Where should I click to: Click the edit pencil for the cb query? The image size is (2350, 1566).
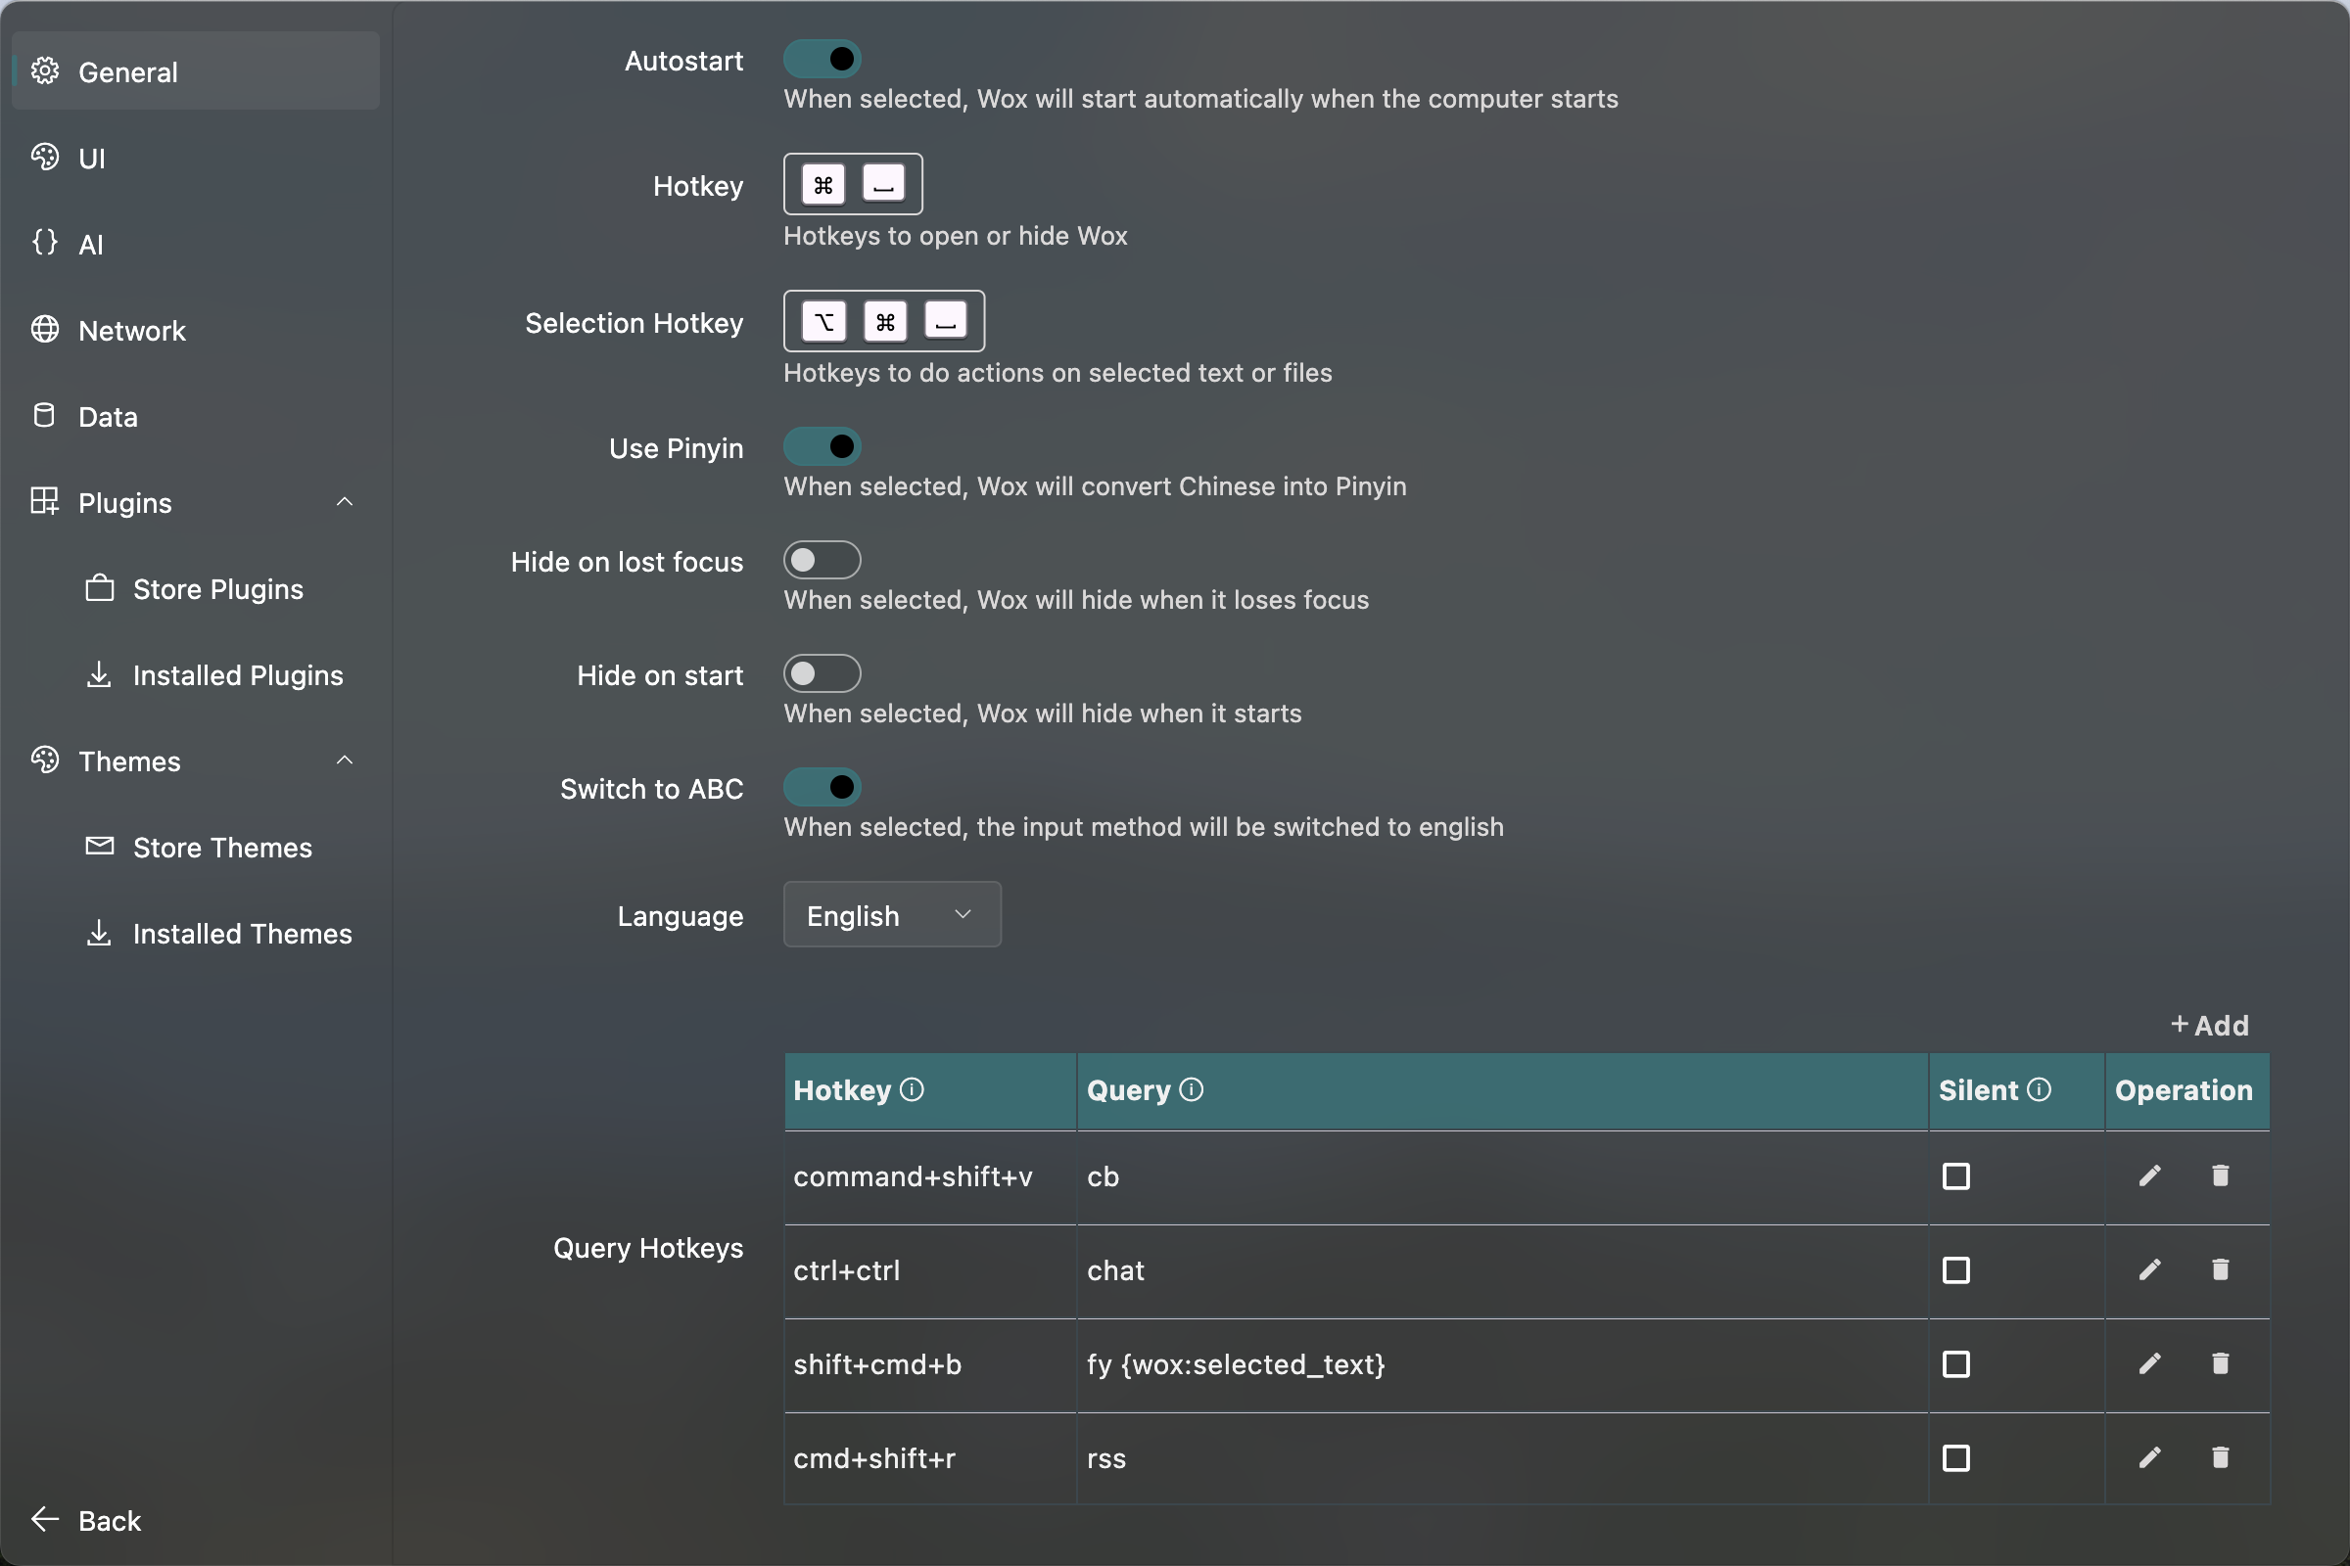[2149, 1175]
